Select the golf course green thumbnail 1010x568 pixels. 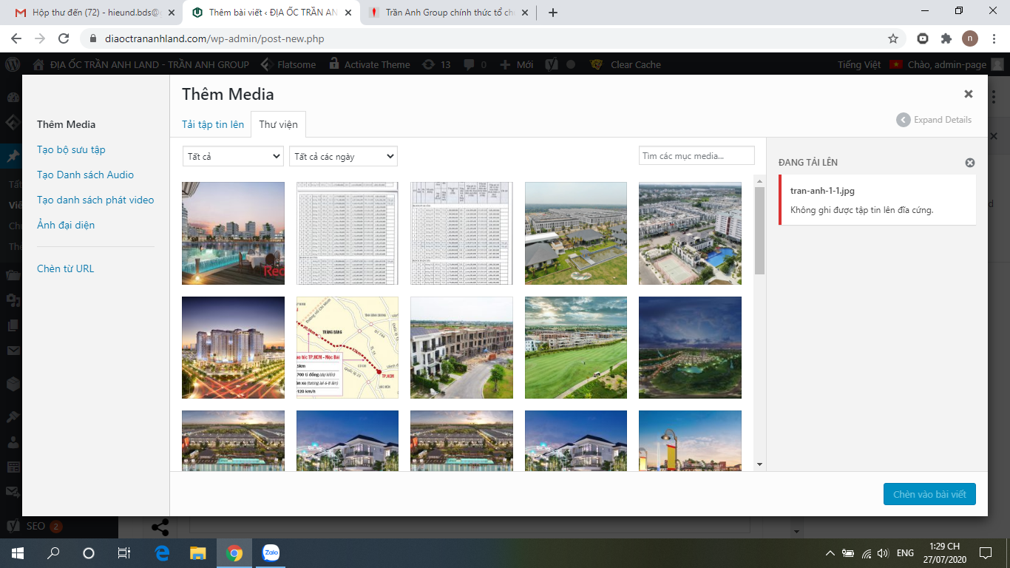pyautogui.click(x=576, y=348)
